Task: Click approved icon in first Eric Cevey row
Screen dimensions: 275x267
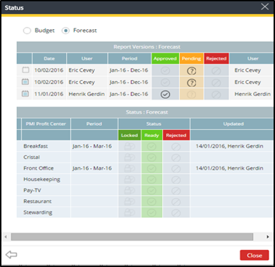Action: pos(166,70)
